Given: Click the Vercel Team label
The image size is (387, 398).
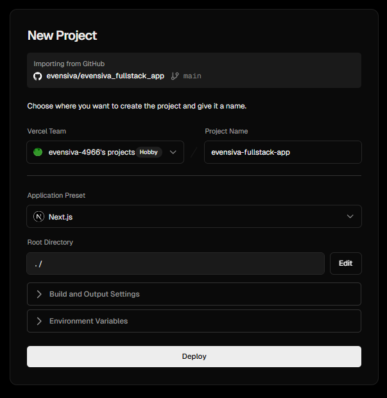Looking at the screenshot, I should click(x=47, y=131).
